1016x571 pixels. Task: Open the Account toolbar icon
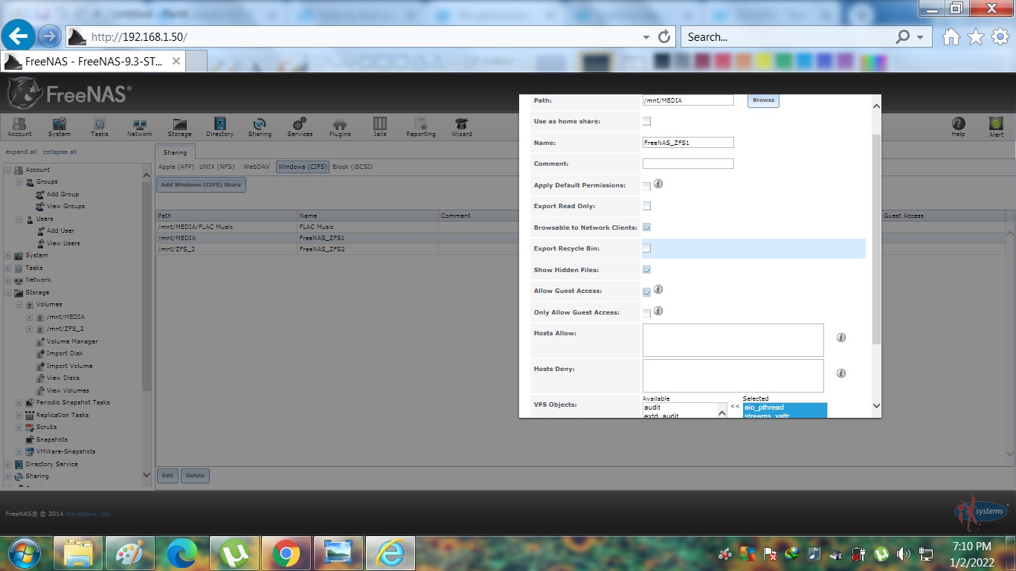[19, 127]
